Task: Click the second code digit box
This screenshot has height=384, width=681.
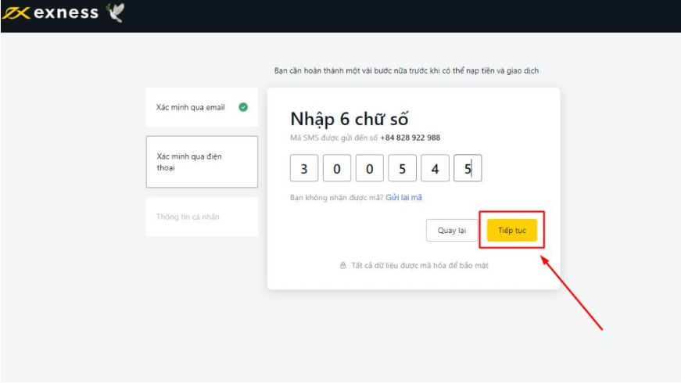Action: coord(336,168)
